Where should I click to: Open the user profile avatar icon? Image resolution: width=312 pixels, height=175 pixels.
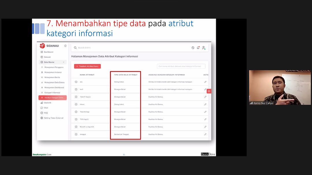tap(203, 48)
